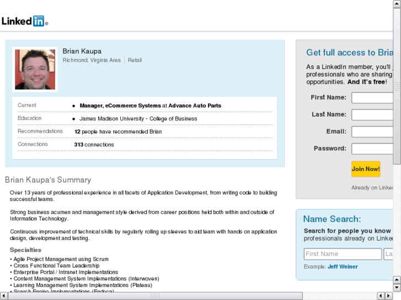Click the Already on LinkedIn link
The image size is (401, 300).
click(372, 188)
